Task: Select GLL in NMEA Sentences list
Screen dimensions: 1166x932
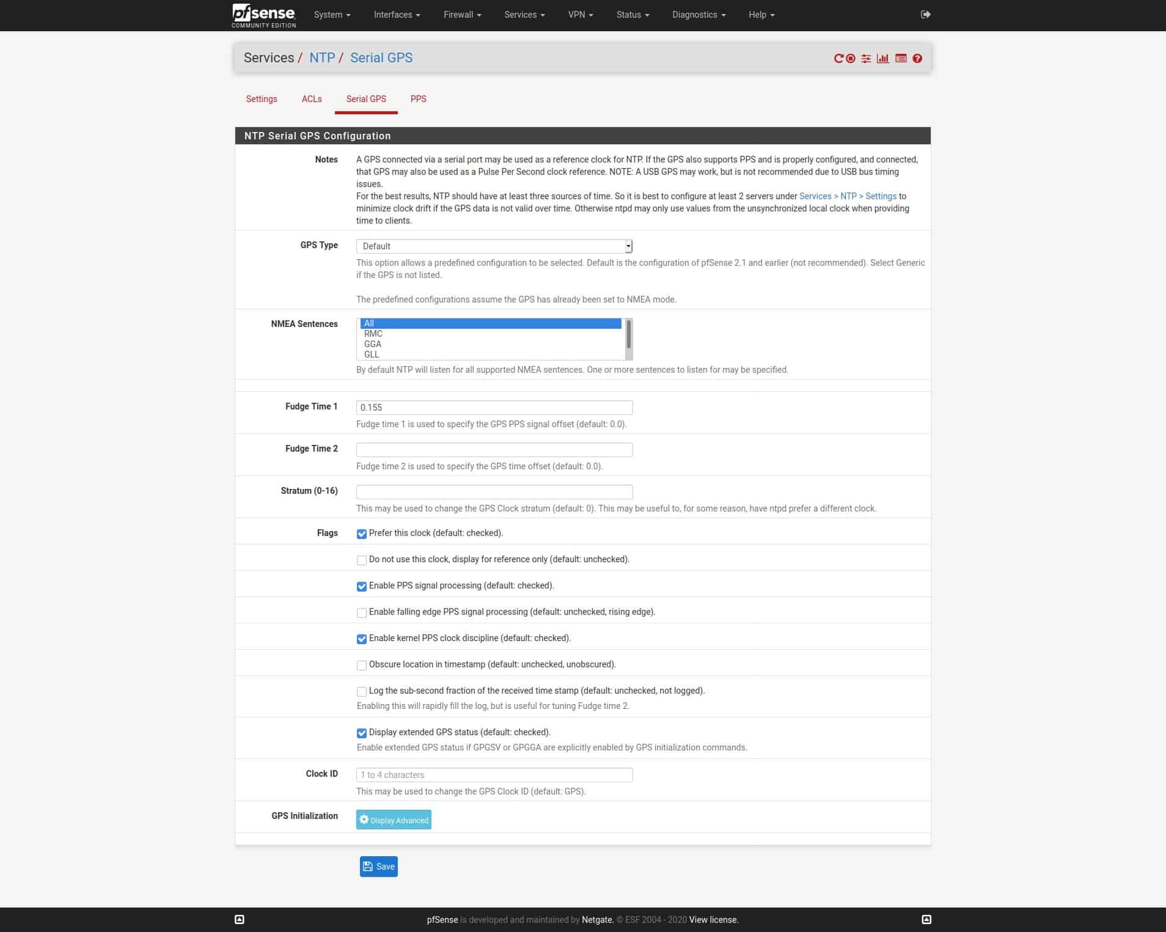Action: (491, 354)
